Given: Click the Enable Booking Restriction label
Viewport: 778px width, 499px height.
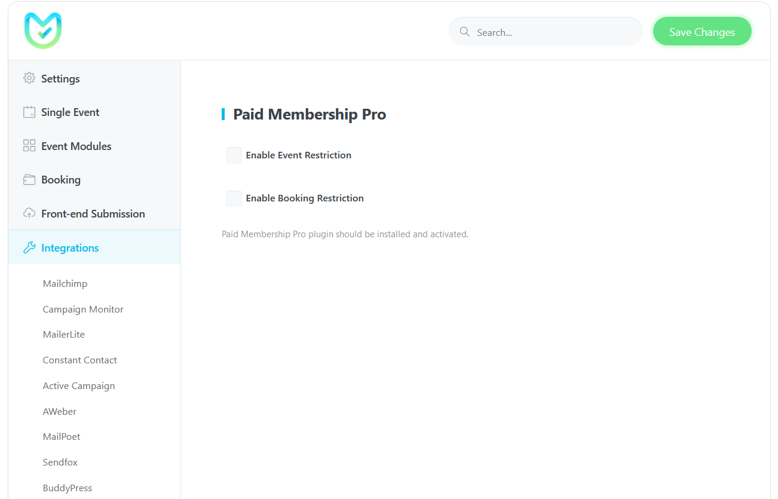Looking at the screenshot, I should point(305,198).
